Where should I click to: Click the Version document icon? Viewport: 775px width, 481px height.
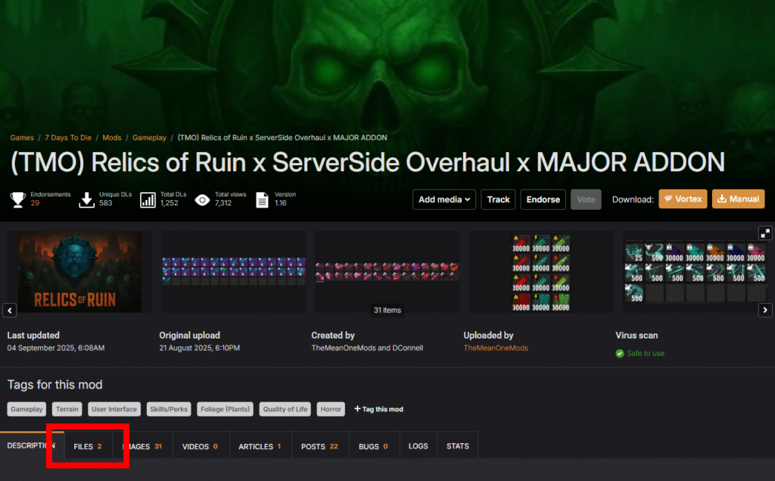tap(262, 199)
